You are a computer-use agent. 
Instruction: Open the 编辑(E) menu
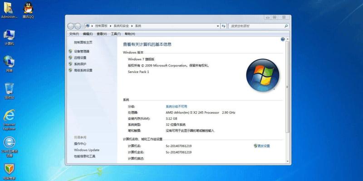(88, 33)
